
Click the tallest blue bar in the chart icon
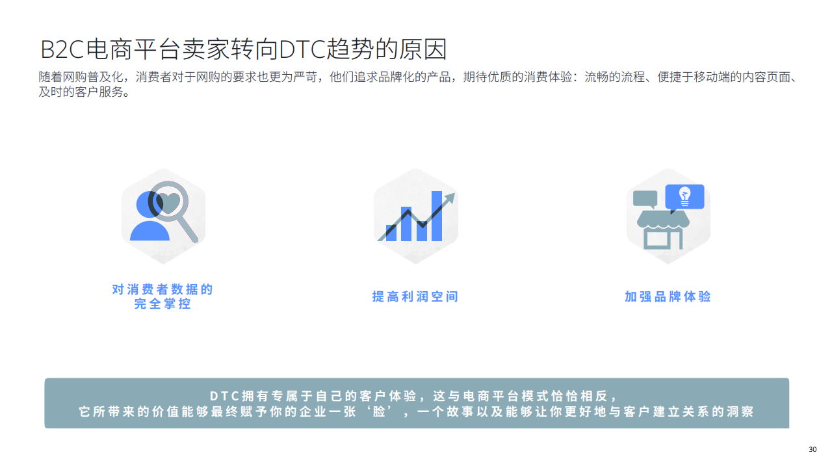click(x=437, y=216)
